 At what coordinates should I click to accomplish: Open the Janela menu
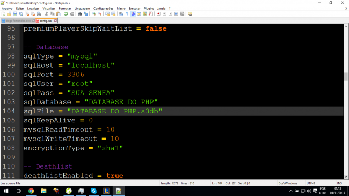tap(162, 9)
